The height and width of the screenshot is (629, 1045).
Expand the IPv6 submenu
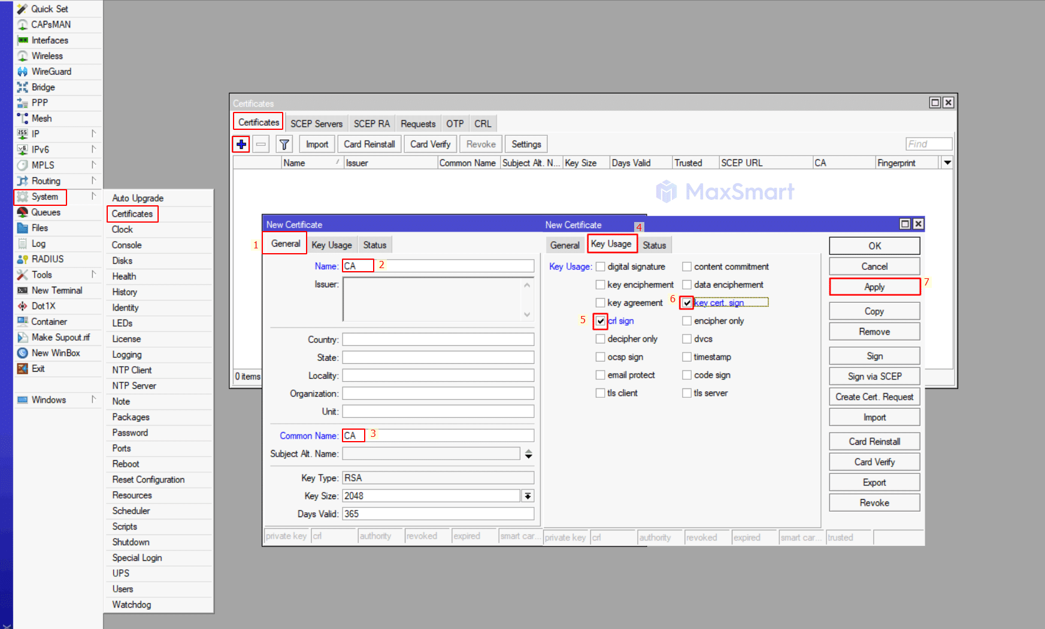[93, 149]
